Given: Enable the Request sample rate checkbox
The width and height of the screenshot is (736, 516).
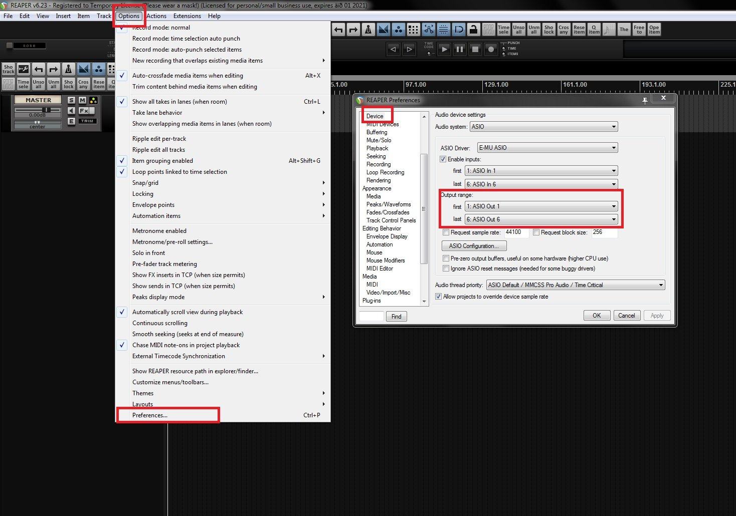Looking at the screenshot, I should (446, 232).
